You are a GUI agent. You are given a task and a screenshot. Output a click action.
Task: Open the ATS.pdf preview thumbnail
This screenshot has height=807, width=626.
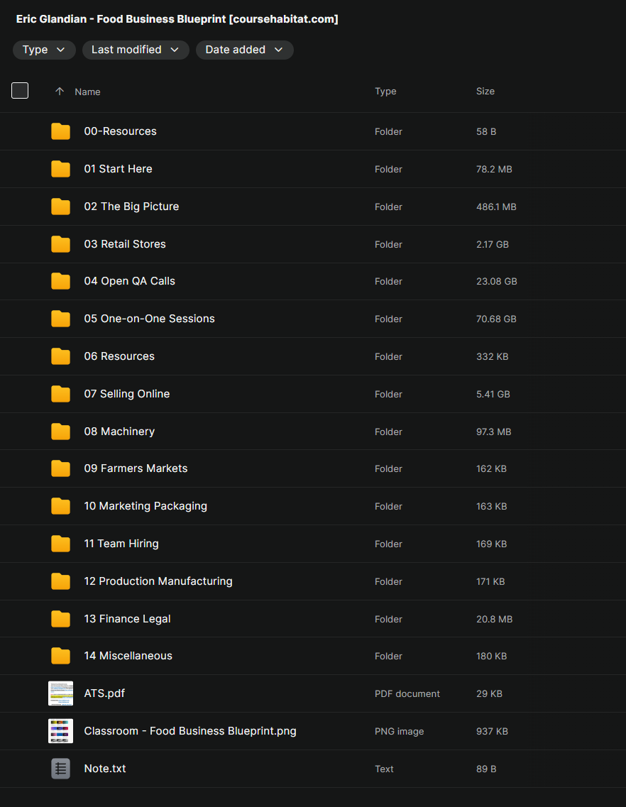(x=60, y=693)
